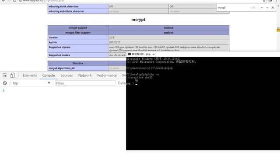Click the browser address bar URL
This screenshot has width=280, height=157.
(43, 1)
